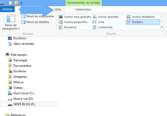The image size is (167, 116).
Task: Select Nuevo vol (D:) drive
Action: pyautogui.click(x=21, y=99)
